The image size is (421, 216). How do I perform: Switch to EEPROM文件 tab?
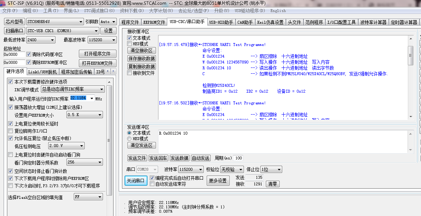[x=154, y=22]
